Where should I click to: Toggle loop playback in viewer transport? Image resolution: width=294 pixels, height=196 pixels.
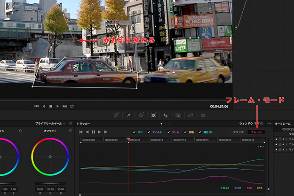point(72,106)
